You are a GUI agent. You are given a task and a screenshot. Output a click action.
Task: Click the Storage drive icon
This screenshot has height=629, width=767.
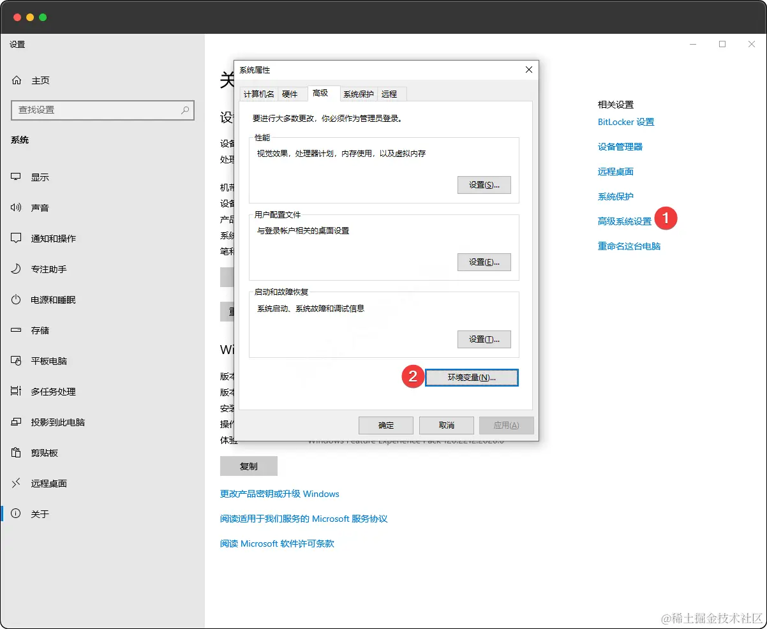(x=17, y=330)
